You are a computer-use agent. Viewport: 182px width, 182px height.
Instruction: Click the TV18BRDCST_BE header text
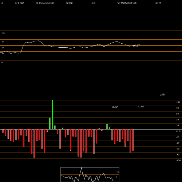click(127, 3)
